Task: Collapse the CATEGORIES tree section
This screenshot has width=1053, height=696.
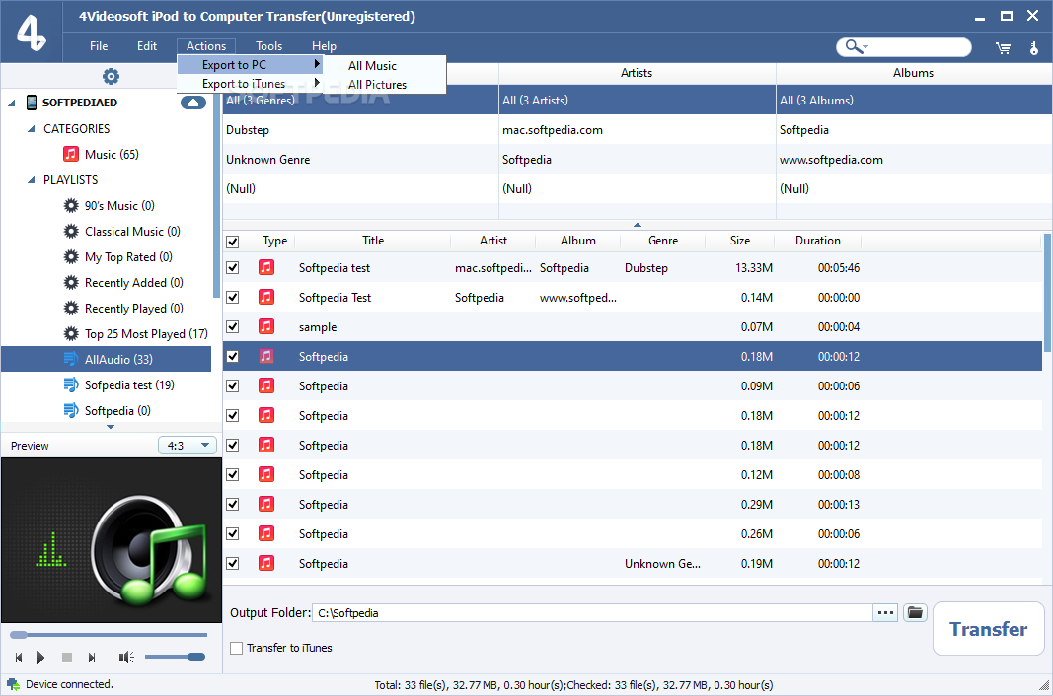Action: click(31, 128)
